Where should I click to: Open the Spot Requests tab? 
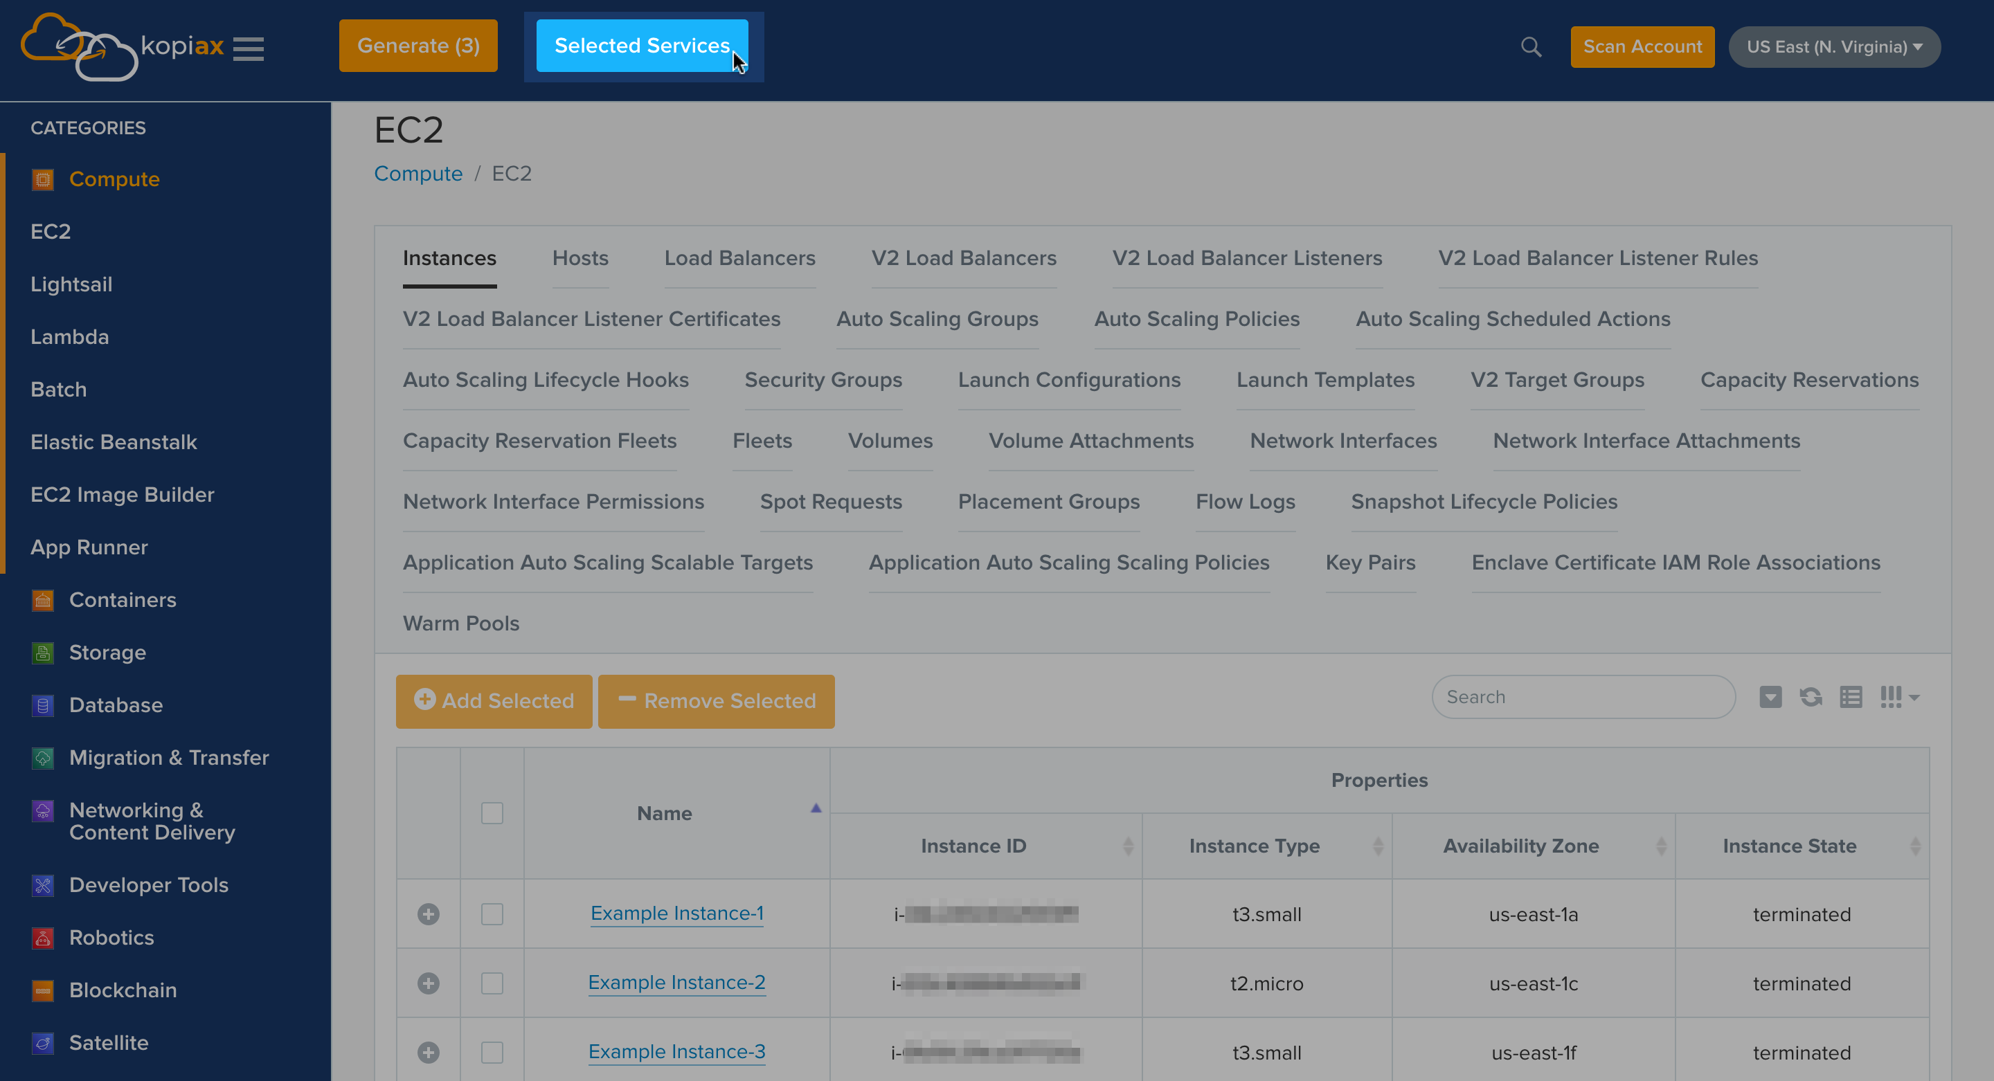click(x=831, y=502)
